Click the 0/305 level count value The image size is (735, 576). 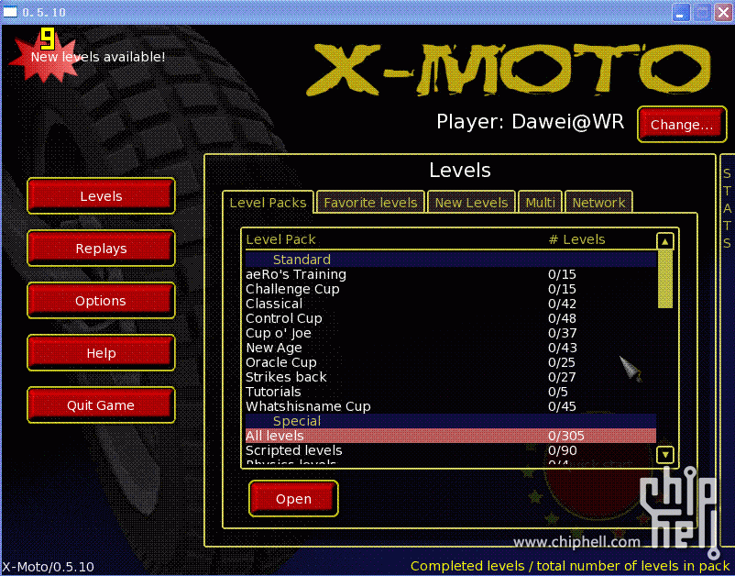tap(565, 436)
